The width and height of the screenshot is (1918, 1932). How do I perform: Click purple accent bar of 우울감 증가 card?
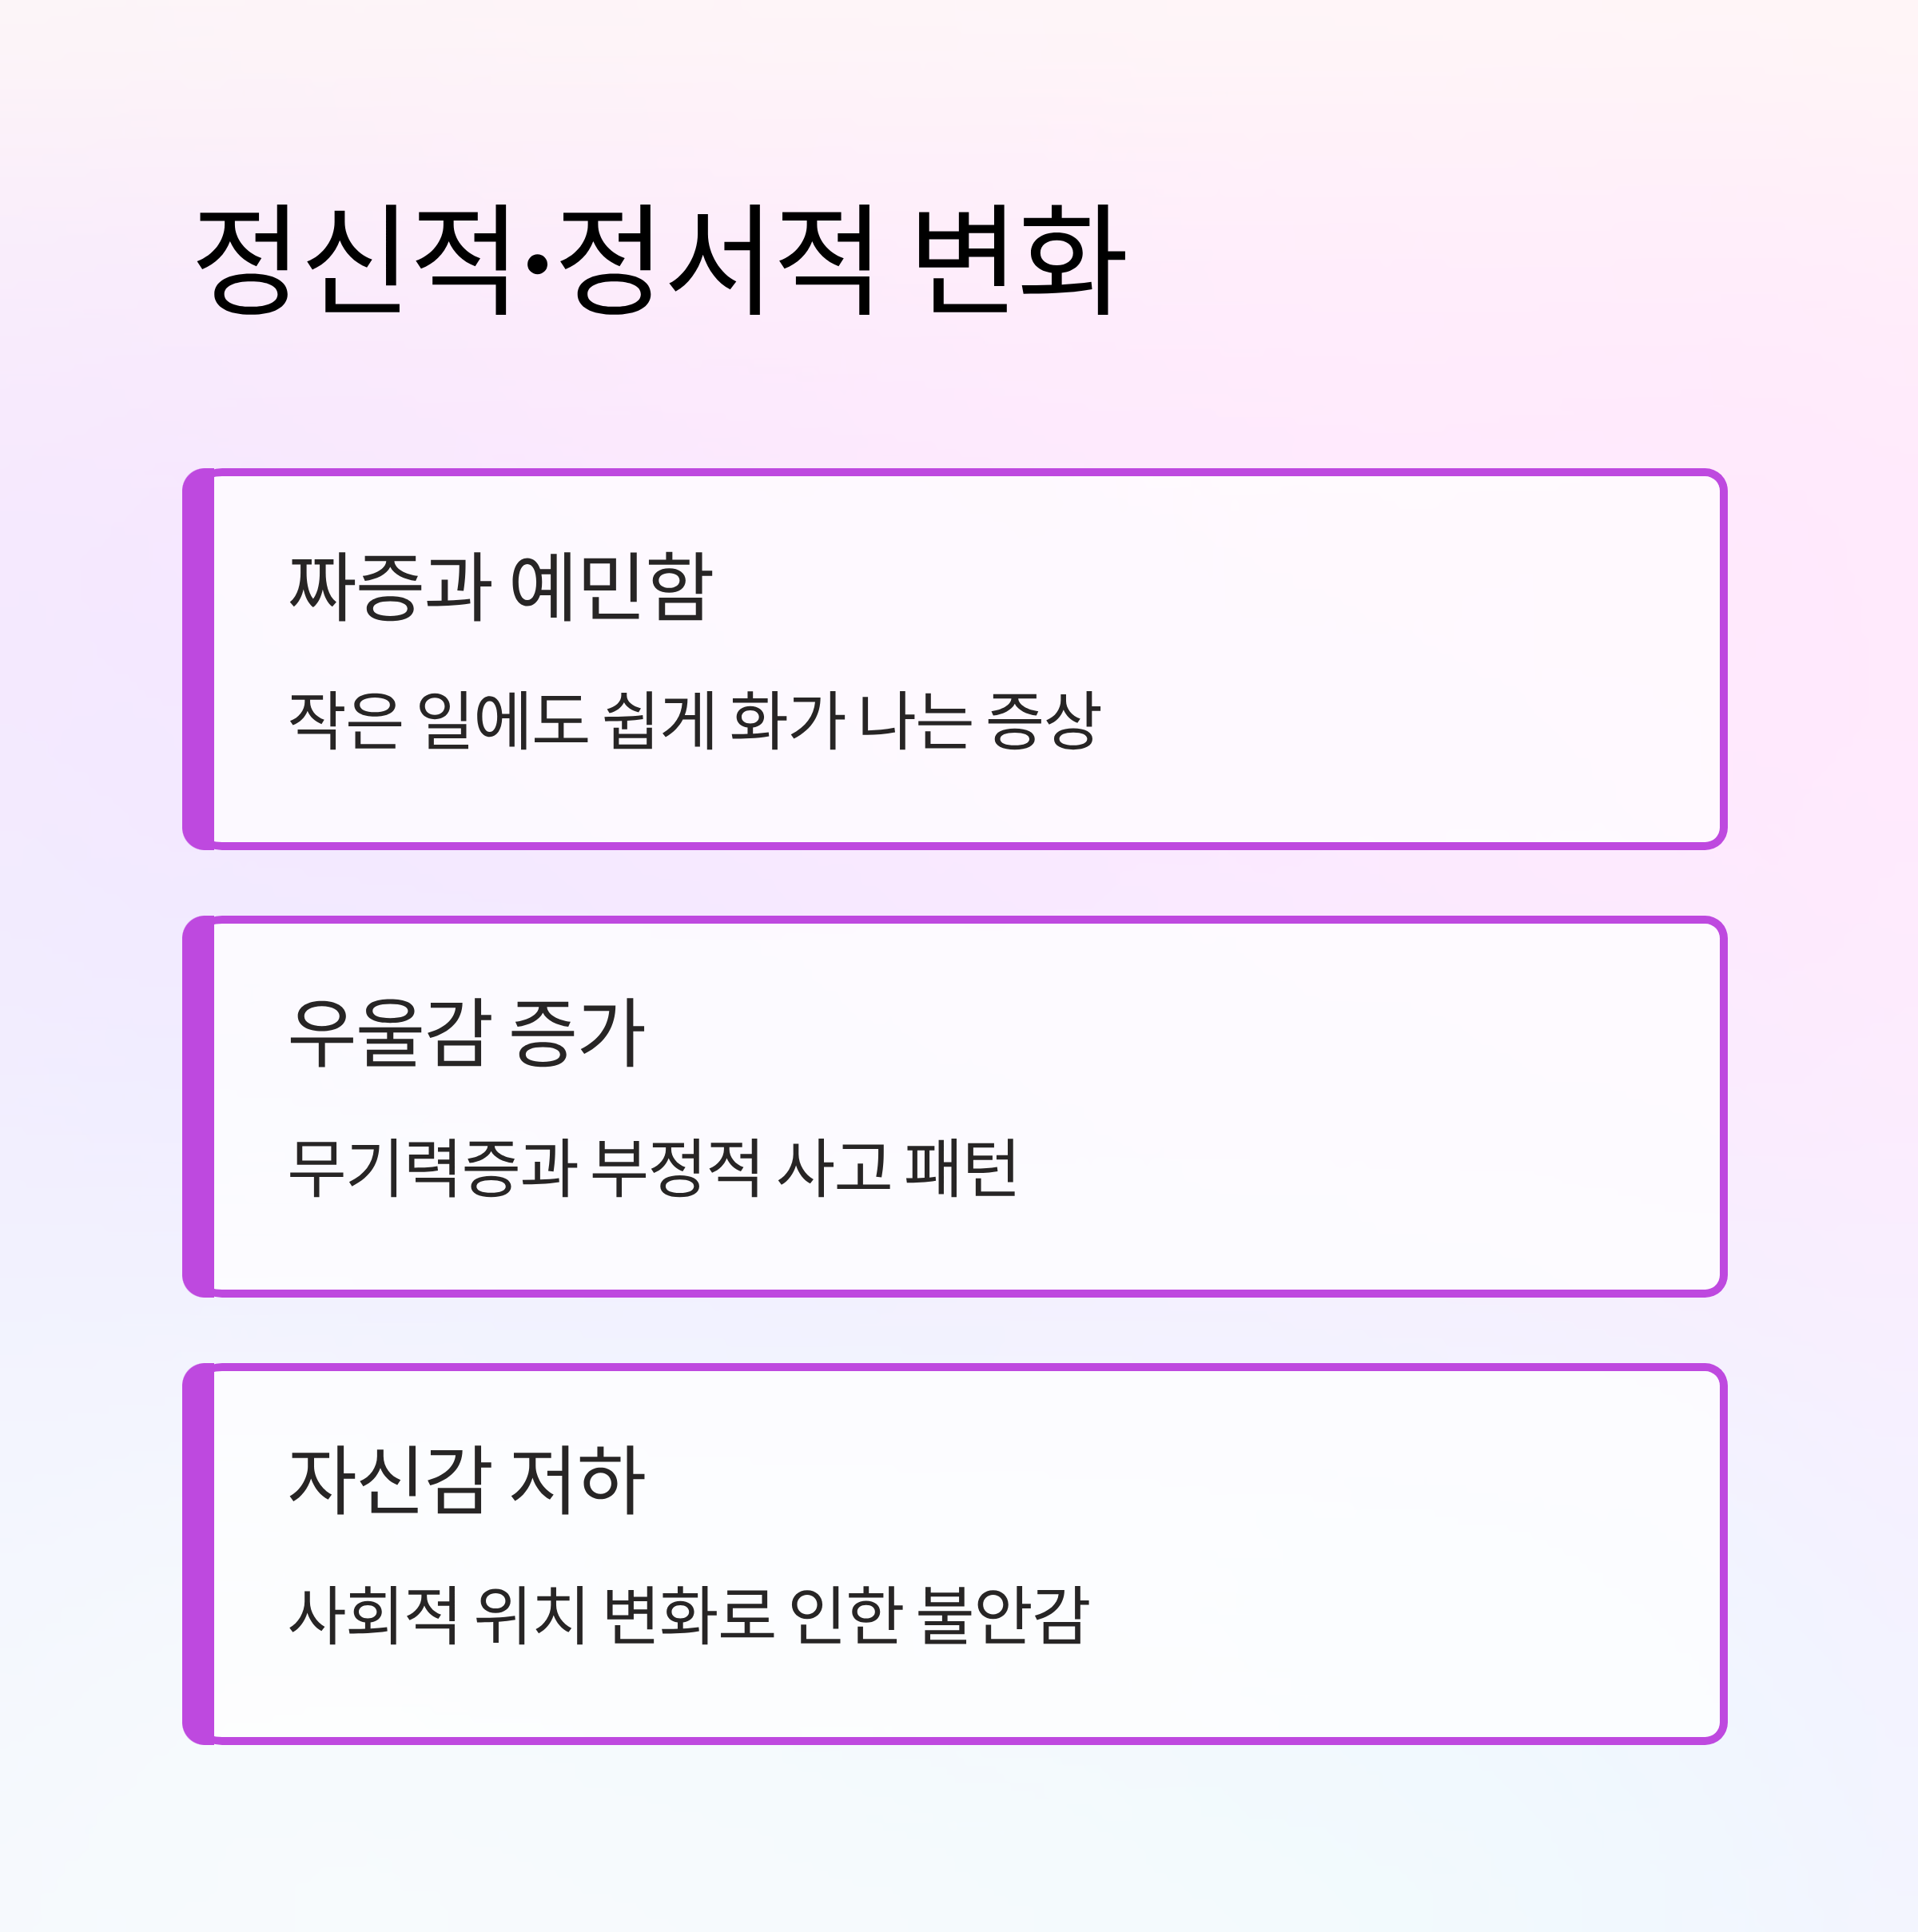[x=199, y=1106]
